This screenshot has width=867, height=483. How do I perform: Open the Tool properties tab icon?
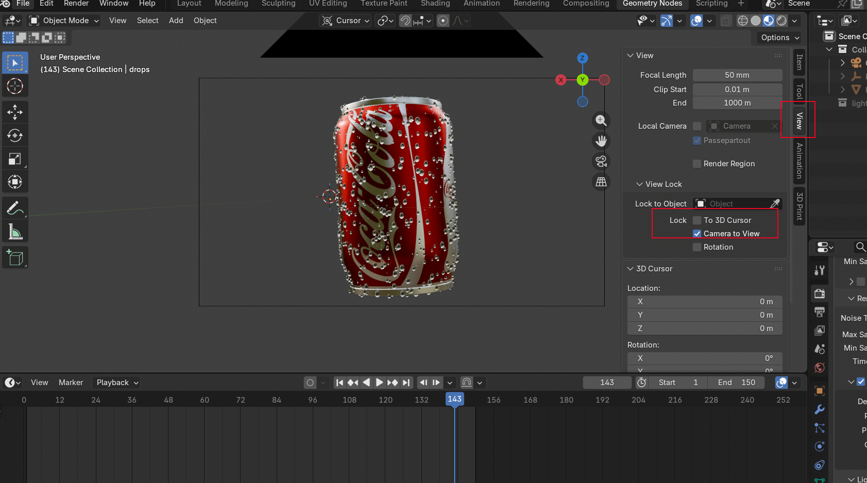820,270
